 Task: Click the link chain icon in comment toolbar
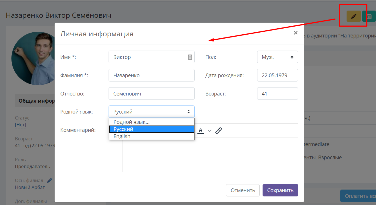(219, 131)
